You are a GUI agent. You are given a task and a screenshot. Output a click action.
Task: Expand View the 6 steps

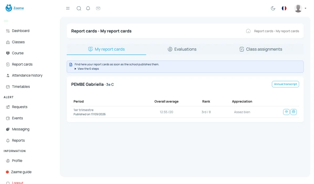click(87, 69)
